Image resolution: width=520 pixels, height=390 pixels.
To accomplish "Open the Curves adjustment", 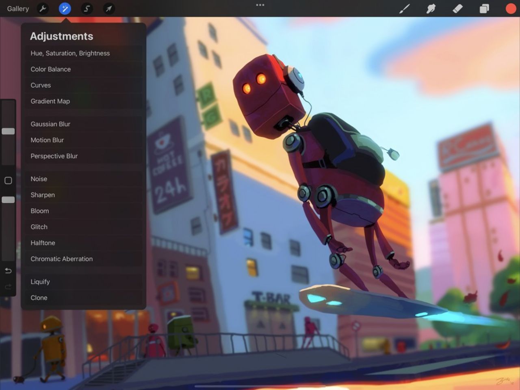I will point(41,85).
